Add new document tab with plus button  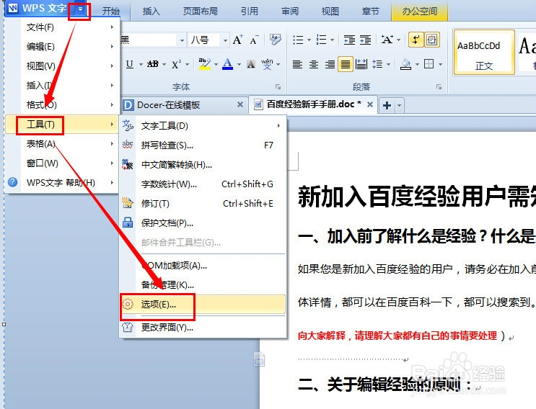click(387, 105)
